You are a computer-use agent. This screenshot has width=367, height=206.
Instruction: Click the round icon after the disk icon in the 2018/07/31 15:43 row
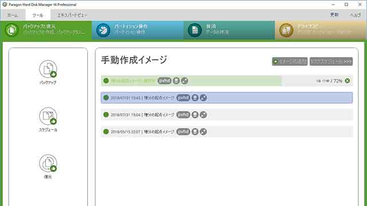click(203, 98)
